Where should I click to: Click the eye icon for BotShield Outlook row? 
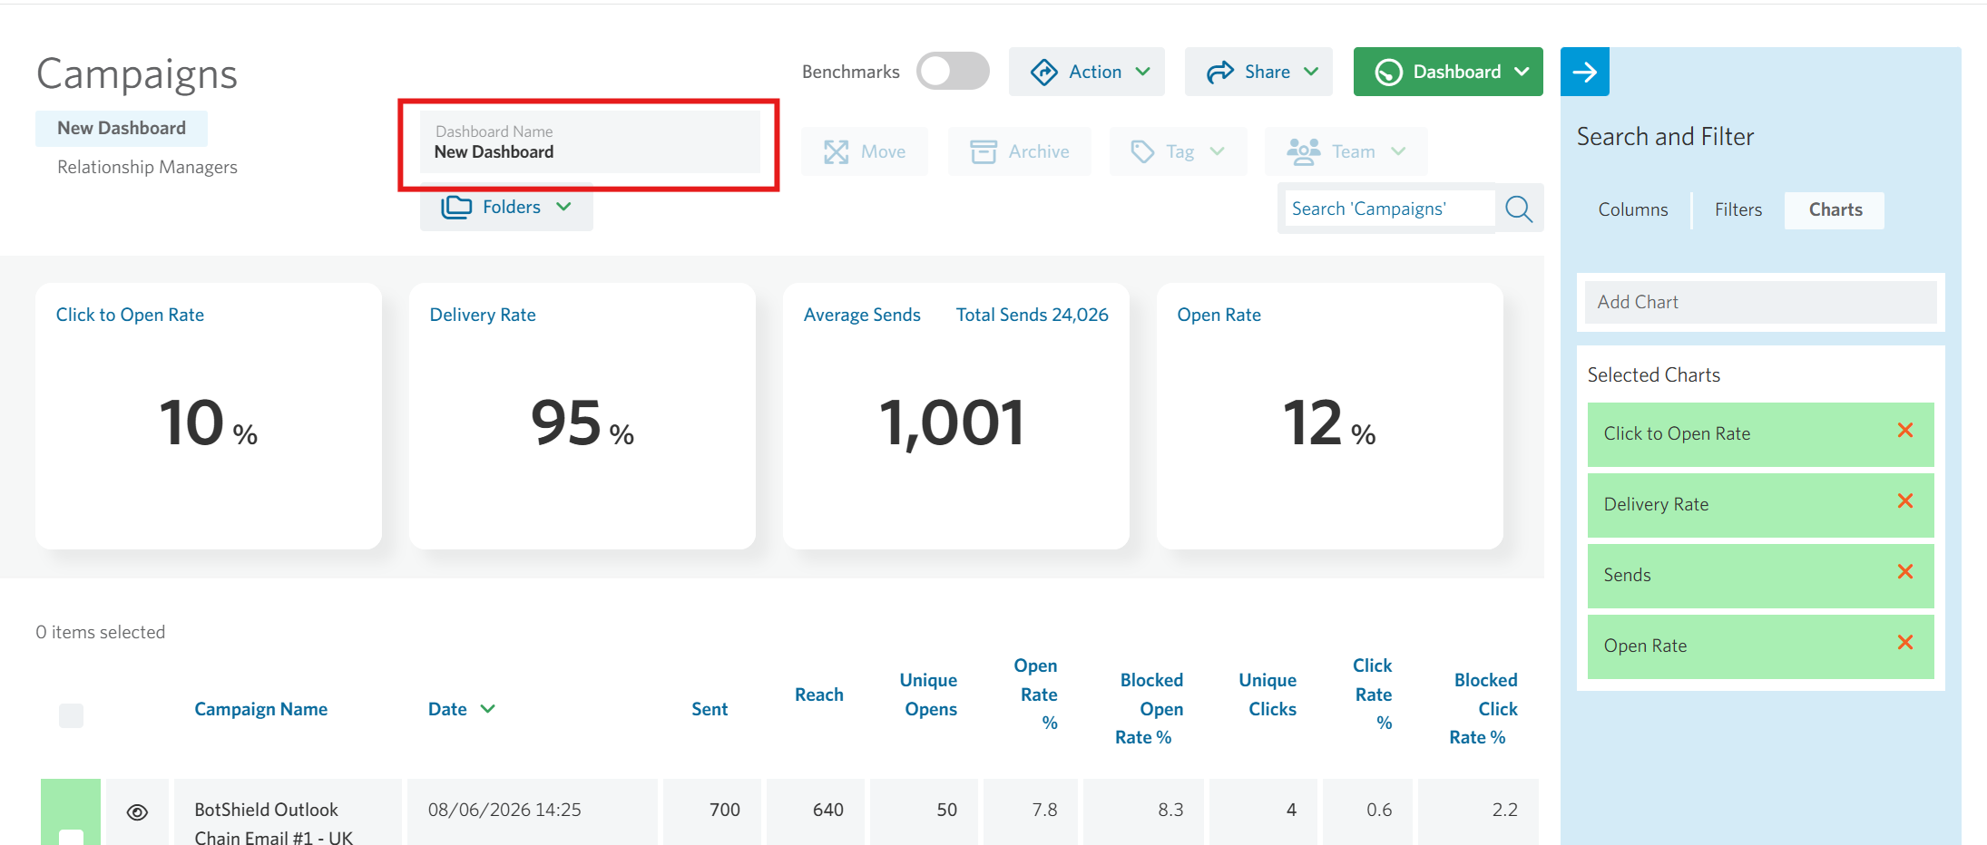[137, 812]
